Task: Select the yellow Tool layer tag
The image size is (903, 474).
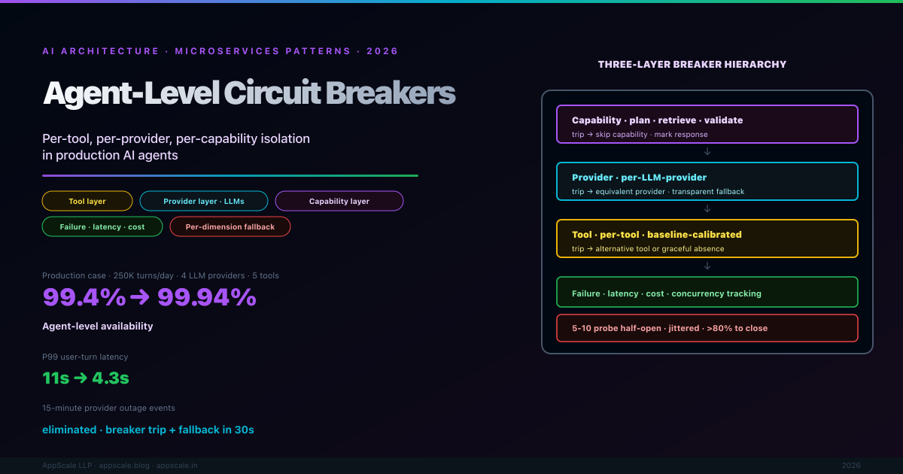Action: click(x=87, y=201)
